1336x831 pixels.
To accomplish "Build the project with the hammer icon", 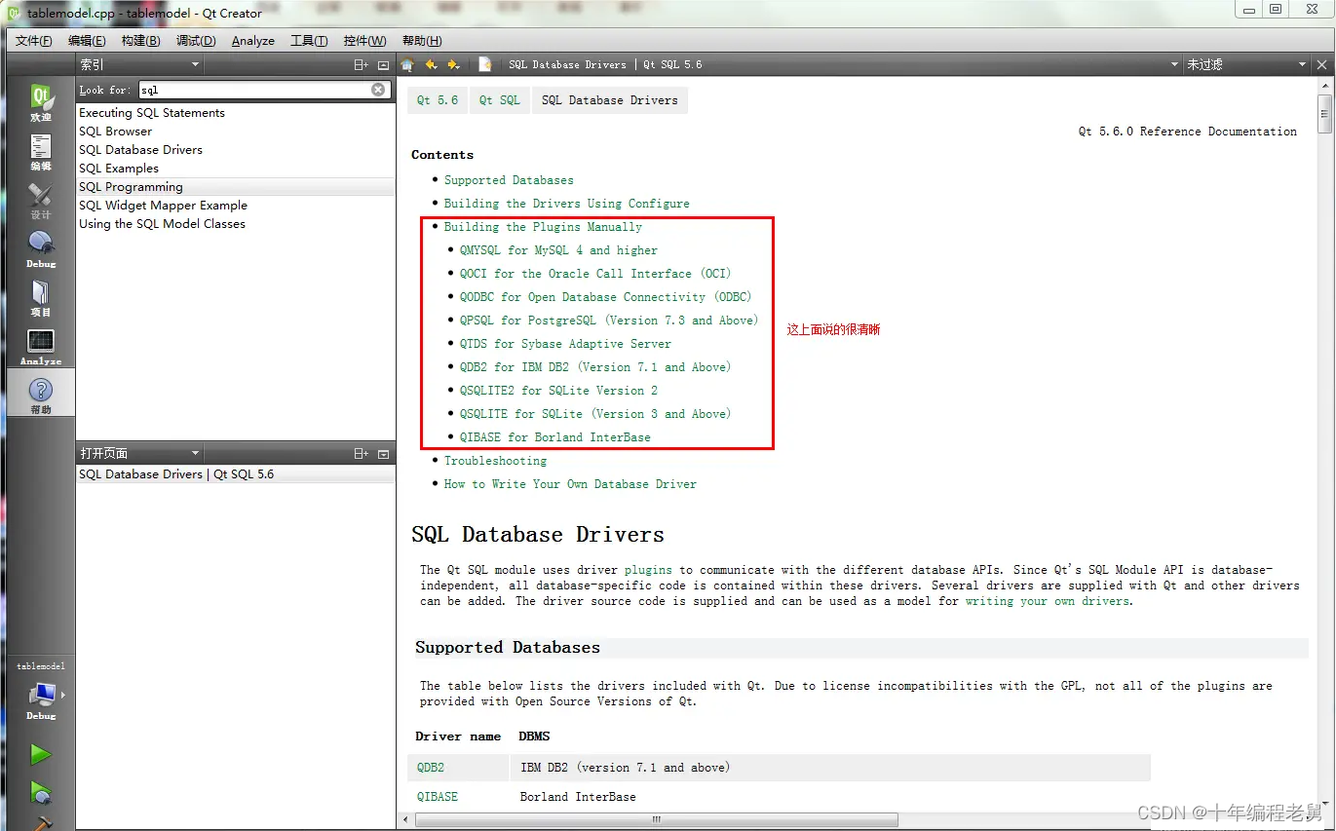I will coord(40,823).
